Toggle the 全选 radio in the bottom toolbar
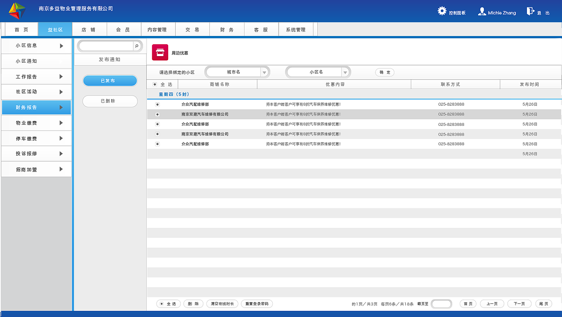562x317 pixels. coord(162,304)
